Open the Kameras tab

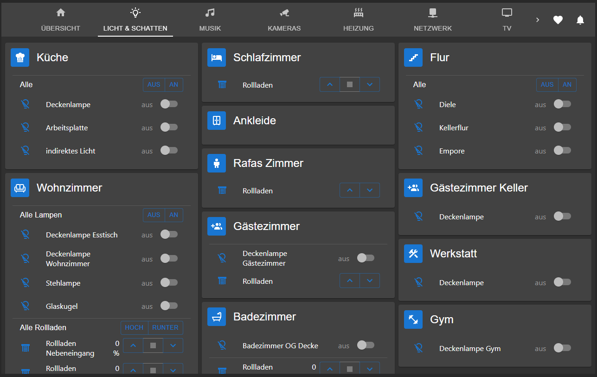pos(284,20)
